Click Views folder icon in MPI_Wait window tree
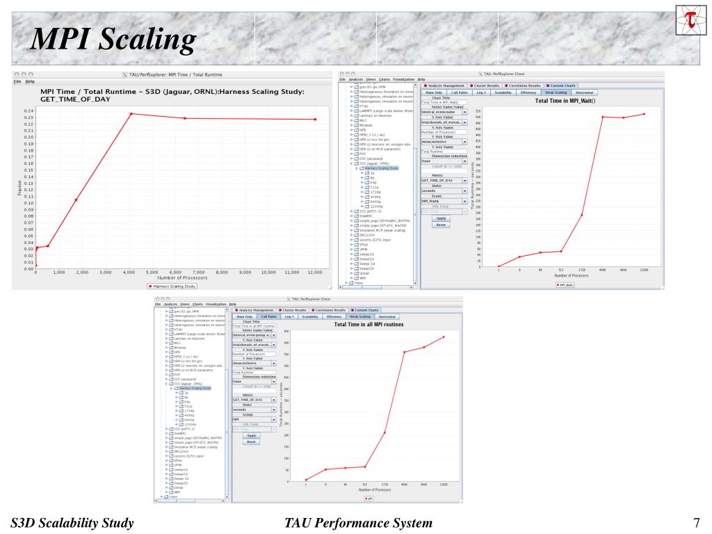712x534 pixels. 351,283
